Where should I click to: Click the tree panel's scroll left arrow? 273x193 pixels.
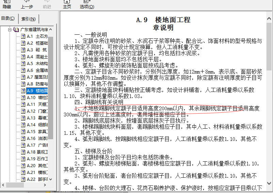click(3, 185)
